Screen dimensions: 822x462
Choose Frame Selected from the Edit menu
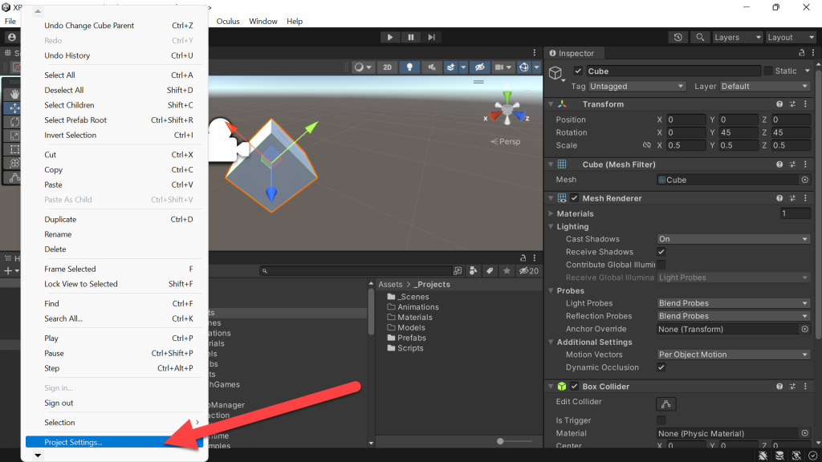click(x=114, y=269)
